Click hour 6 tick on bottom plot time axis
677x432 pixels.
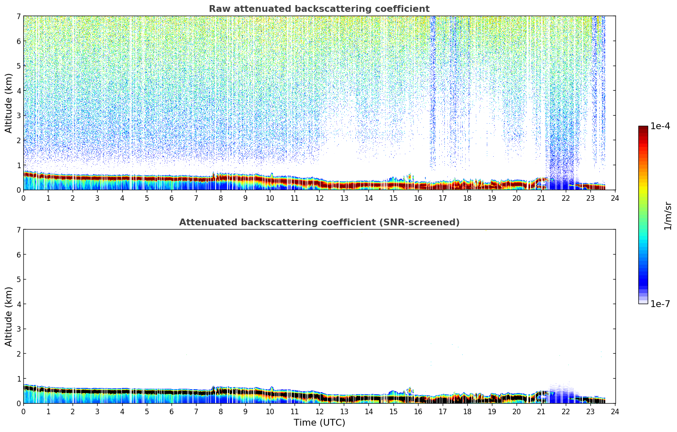pos(171,411)
